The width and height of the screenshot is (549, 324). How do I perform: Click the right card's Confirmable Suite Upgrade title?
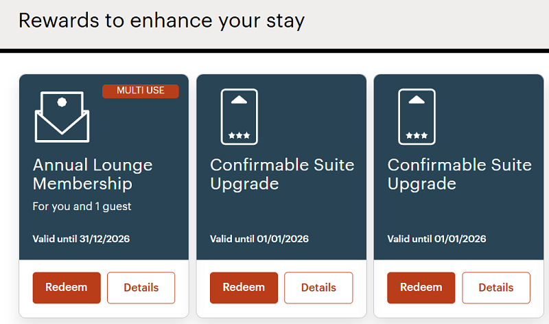459,174
